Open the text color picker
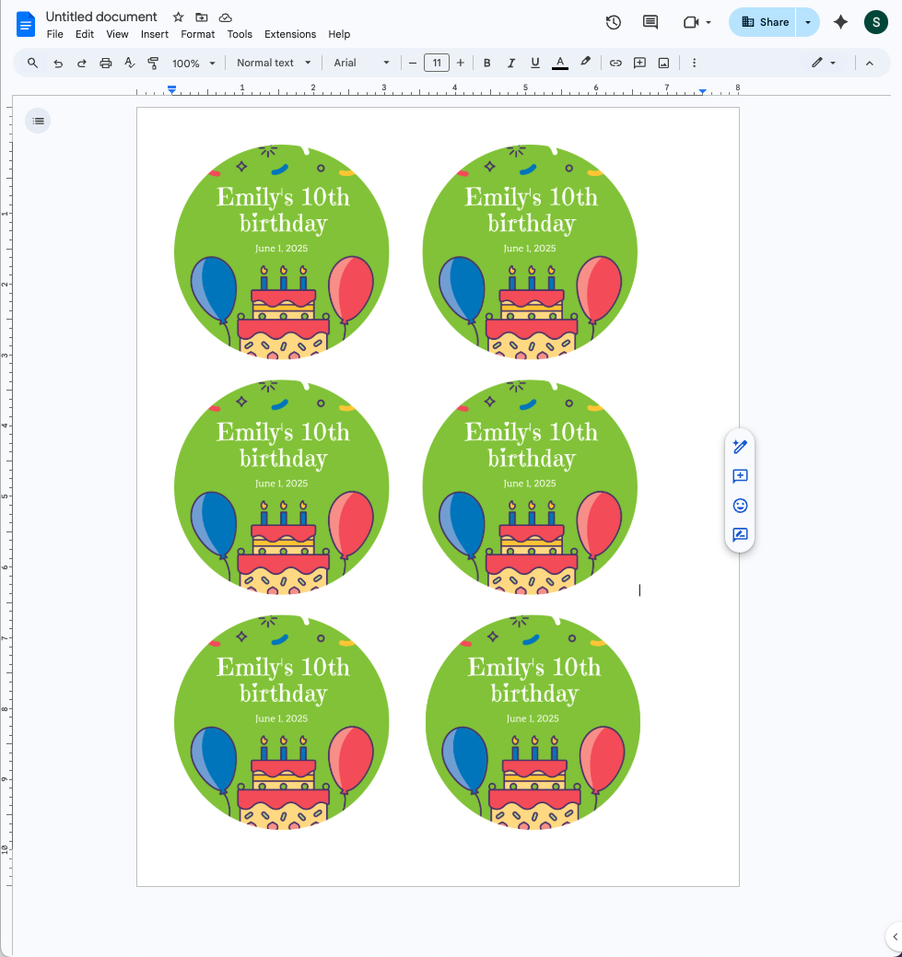Image resolution: width=902 pixels, height=957 pixels. point(559,63)
